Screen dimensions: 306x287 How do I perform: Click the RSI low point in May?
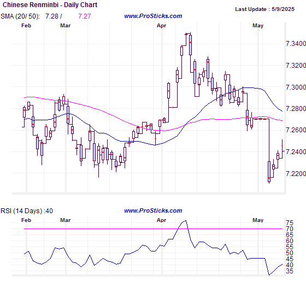(x=269, y=274)
